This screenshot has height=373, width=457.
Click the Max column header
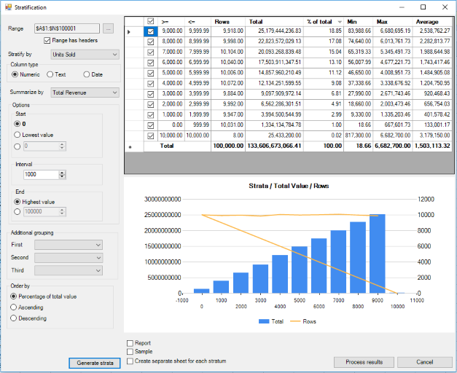[393, 22]
